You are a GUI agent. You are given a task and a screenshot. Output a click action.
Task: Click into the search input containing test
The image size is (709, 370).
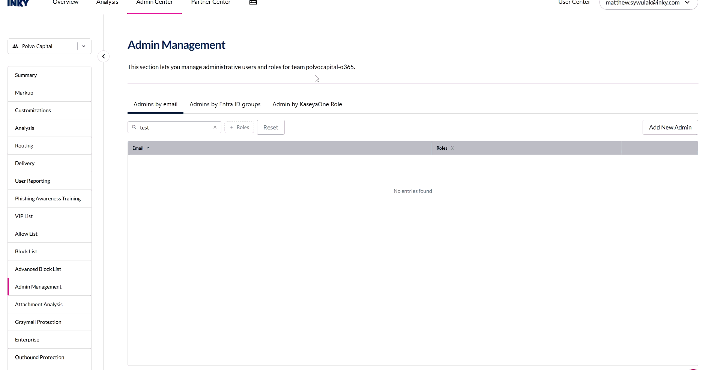point(174,128)
